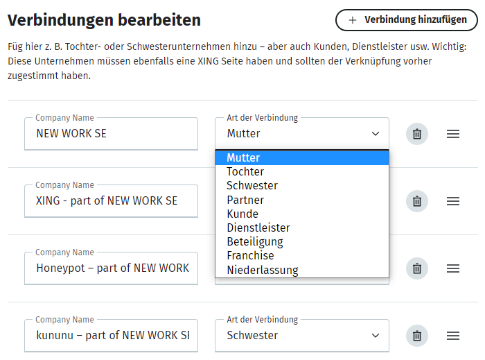Screen dimensions: 485x360
Task: Click the hamburger handle on kununu row
Action: tap(453, 335)
